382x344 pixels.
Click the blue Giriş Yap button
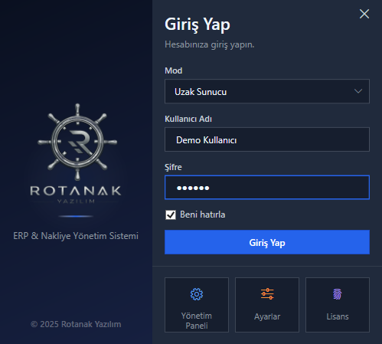pyautogui.click(x=267, y=242)
